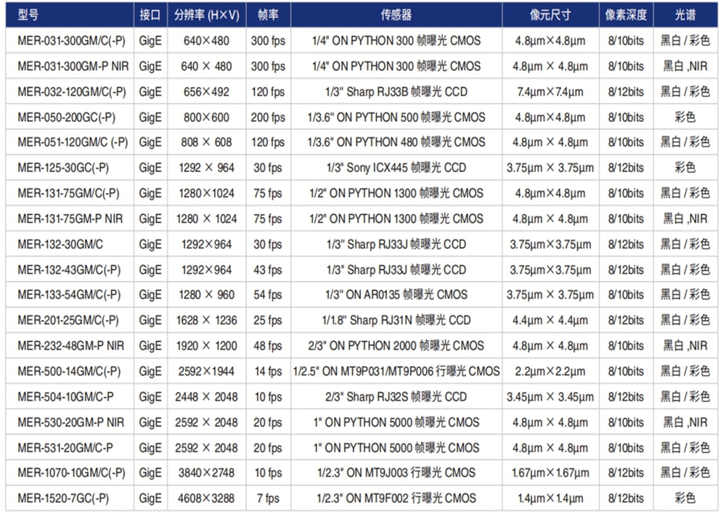
Task: Click the 分辨率 (H×V) header cell
Action: click(207, 15)
